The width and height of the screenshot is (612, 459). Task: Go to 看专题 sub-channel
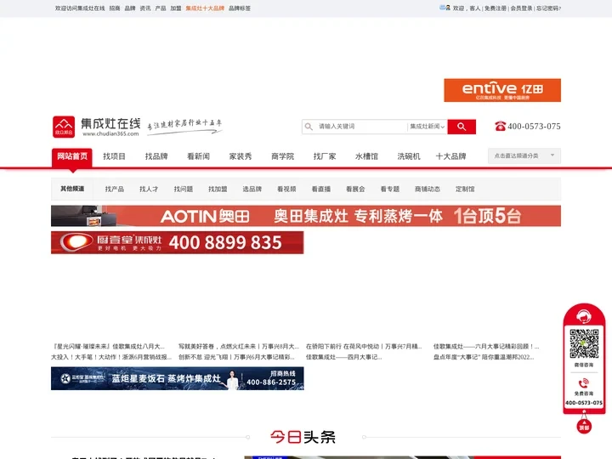click(390, 189)
